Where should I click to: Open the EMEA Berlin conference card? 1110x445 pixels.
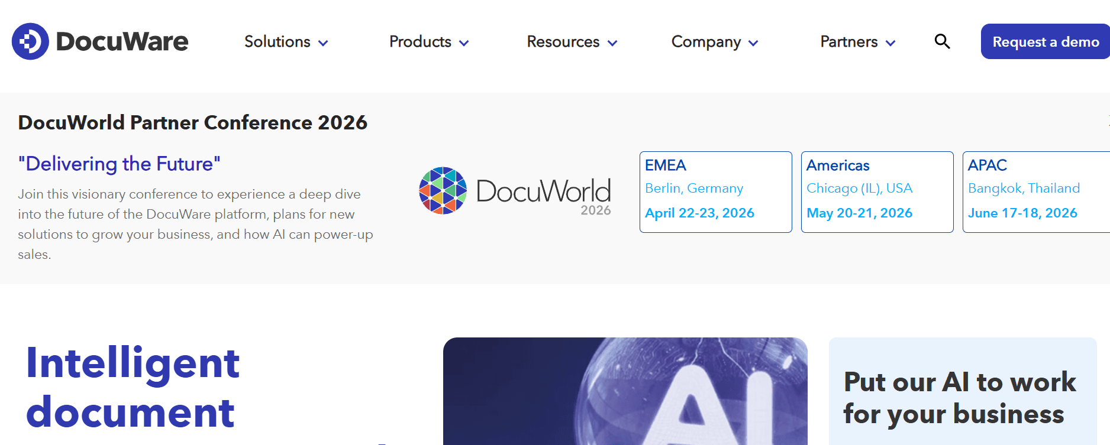pos(715,192)
